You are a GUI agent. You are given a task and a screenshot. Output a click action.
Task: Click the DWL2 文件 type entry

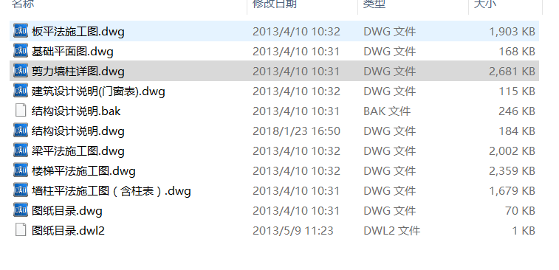point(392,231)
